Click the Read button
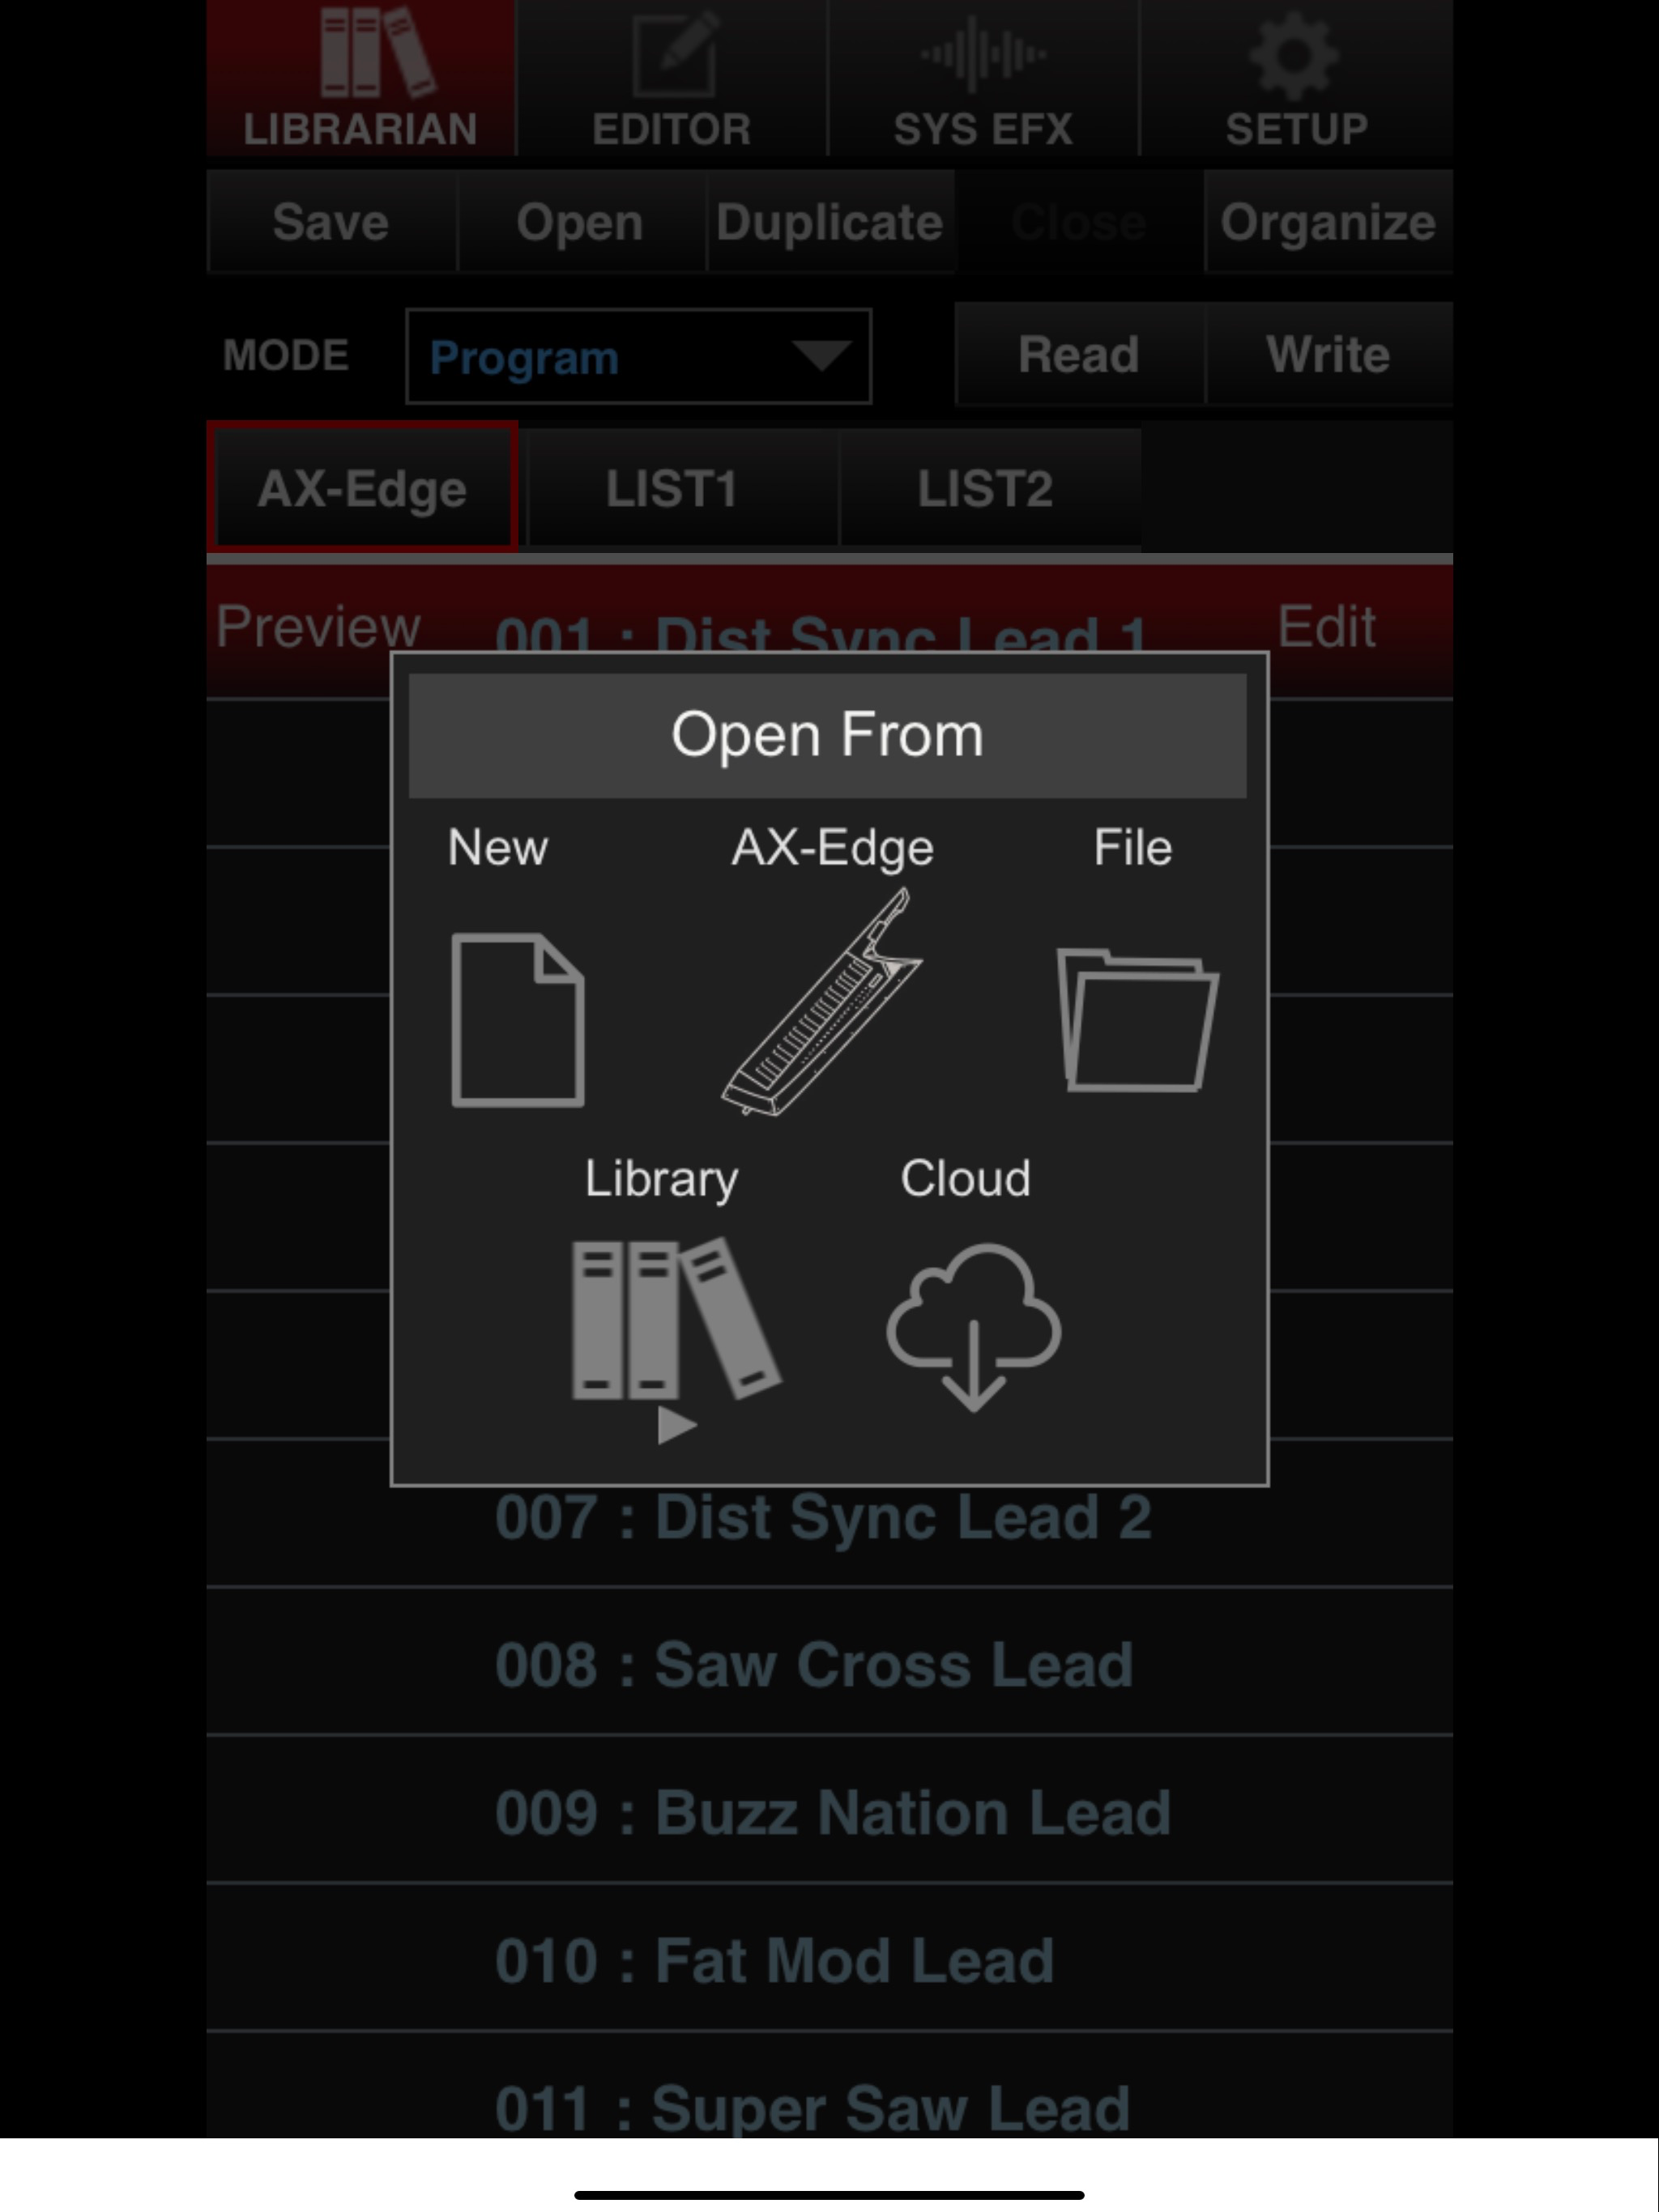This screenshot has height=2212, width=1659. coord(1079,354)
